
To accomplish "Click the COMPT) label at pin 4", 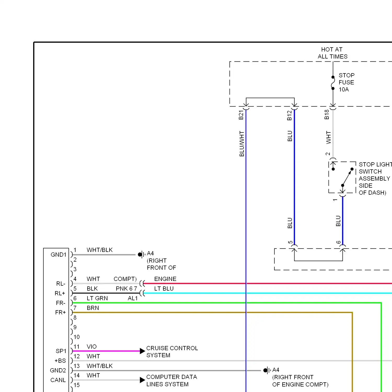I will (x=125, y=279).
